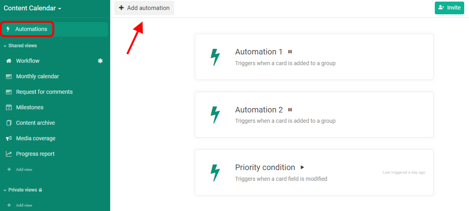This screenshot has height=211, width=469.
Task: Toggle the play indicator beside Priority condition
Action: 302,167
